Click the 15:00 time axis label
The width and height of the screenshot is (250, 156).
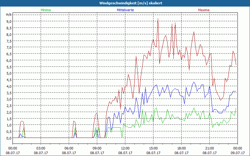point(153,149)
